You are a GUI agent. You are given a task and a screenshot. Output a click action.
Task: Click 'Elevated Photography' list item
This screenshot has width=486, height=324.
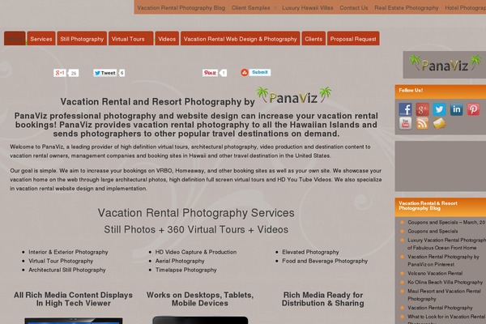[x=310, y=253]
